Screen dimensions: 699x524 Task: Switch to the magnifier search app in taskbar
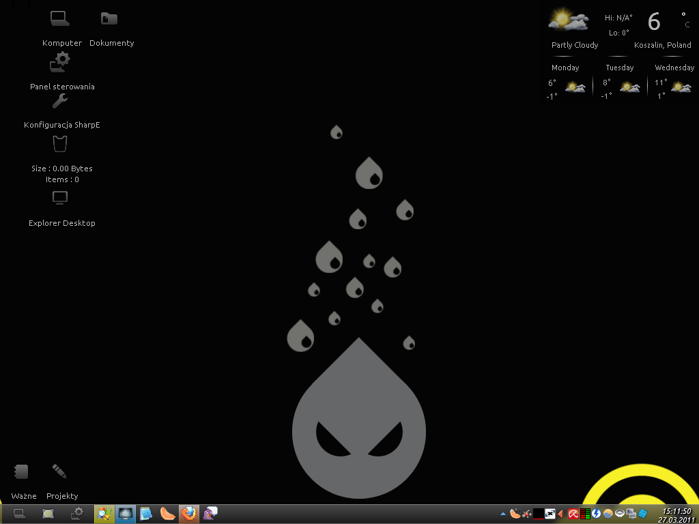tap(104, 514)
